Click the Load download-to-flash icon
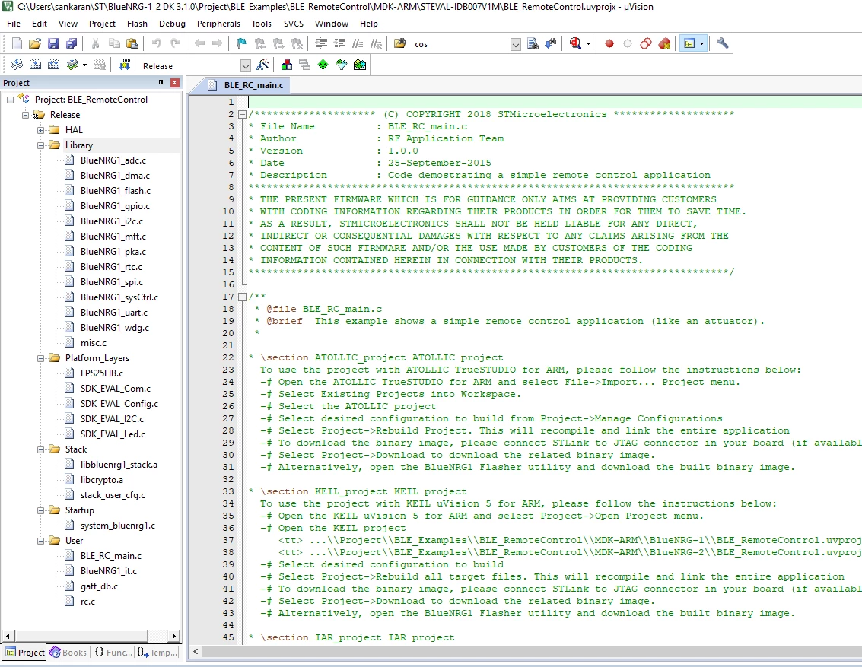Image resolution: width=862 pixels, height=667 pixels. (x=124, y=65)
